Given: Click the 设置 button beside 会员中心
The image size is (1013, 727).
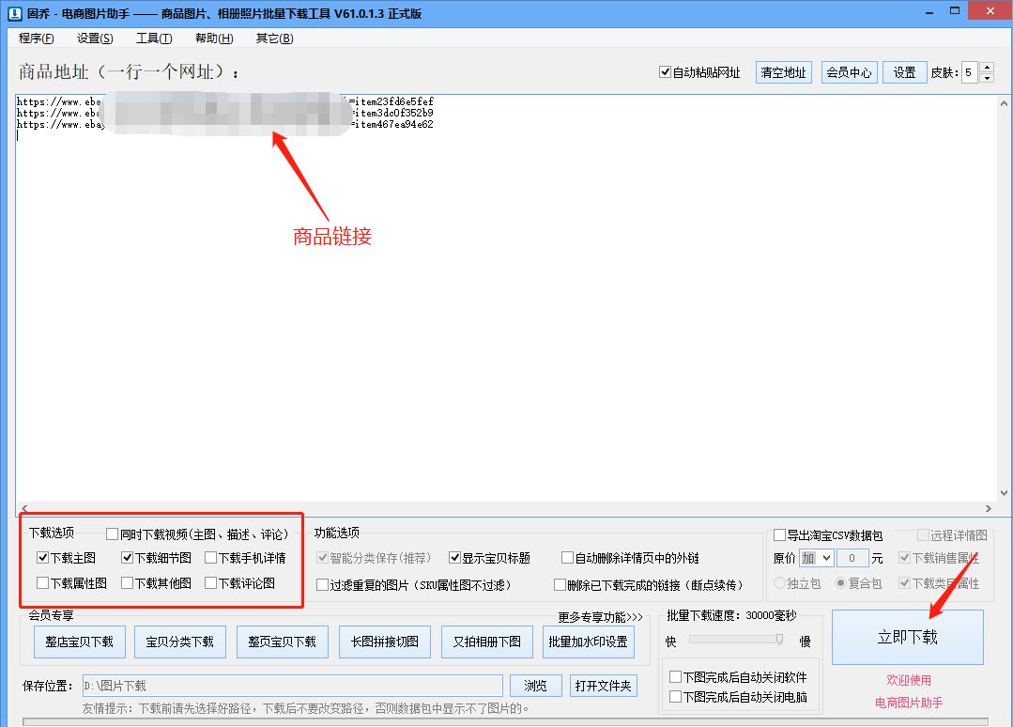Looking at the screenshot, I should [x=904, y=72].
